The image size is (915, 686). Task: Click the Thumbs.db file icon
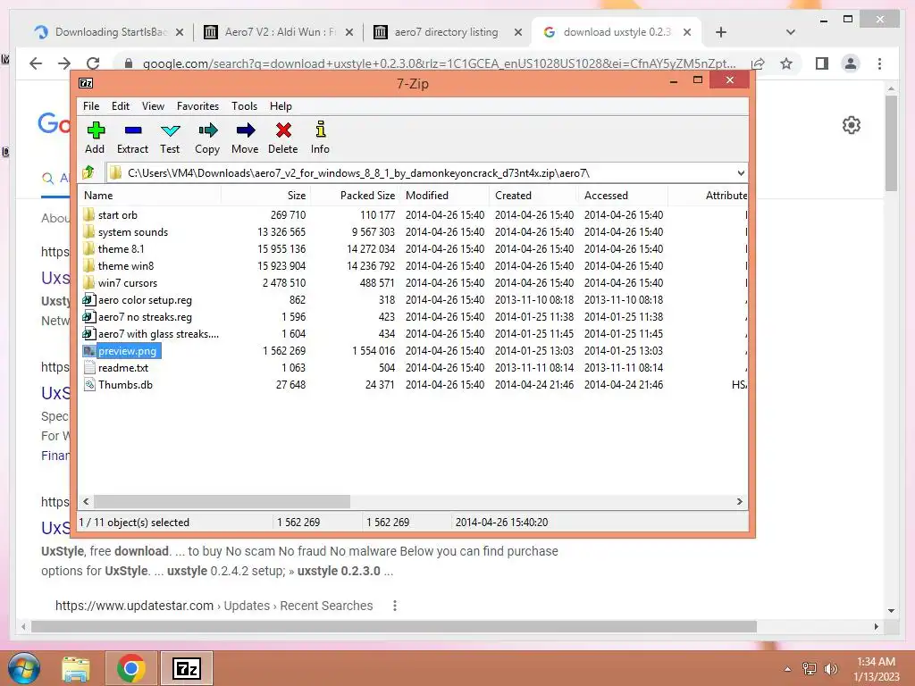click(88, 384)
